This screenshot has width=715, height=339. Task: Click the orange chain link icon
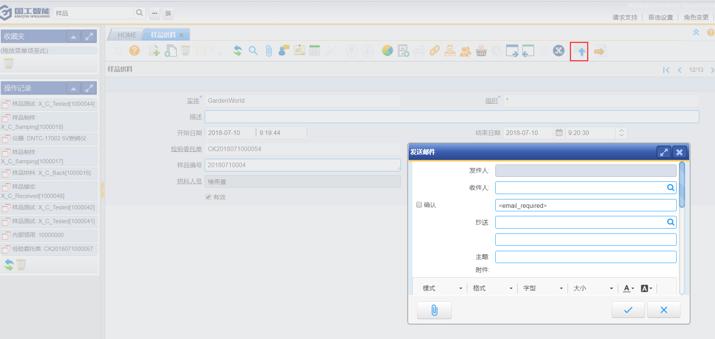[434, 51]
